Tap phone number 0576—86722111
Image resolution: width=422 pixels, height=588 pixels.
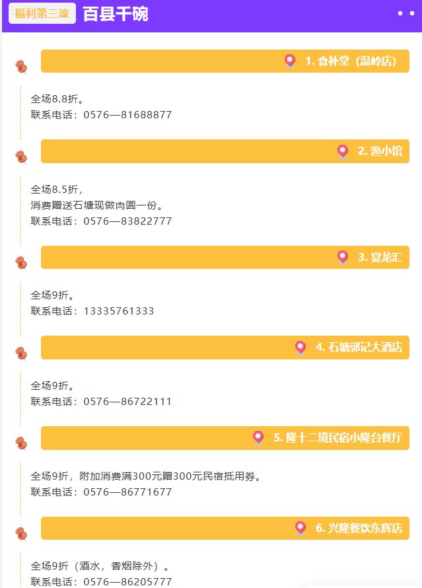[127, 402]
